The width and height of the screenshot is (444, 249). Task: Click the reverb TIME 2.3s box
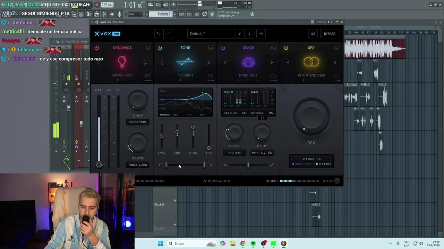point(234,153)
